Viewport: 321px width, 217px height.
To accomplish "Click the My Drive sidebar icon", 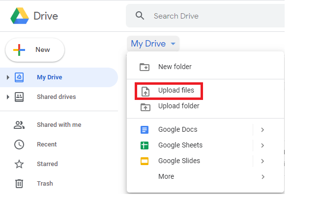I will point(19,77).
